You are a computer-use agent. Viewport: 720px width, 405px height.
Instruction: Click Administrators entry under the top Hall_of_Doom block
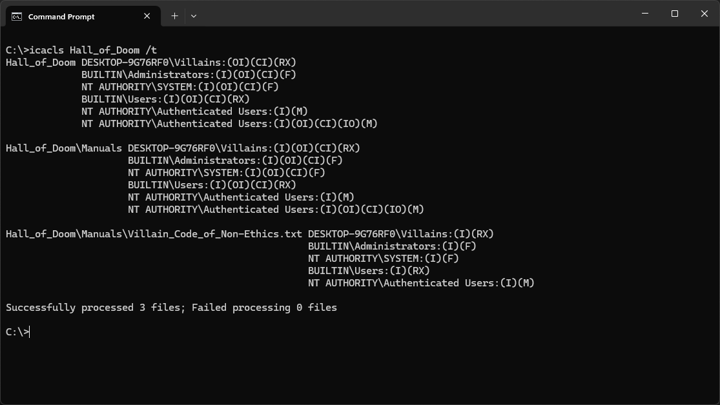pos(189,75)
